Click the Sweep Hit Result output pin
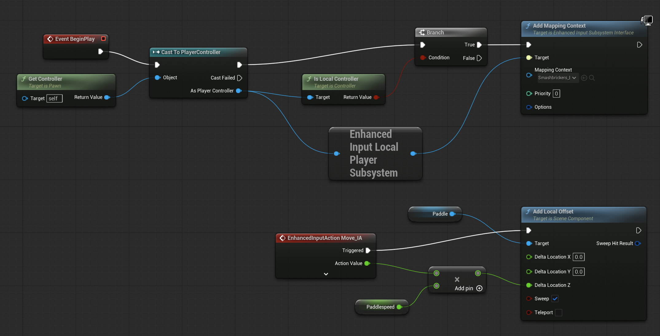 638,244
